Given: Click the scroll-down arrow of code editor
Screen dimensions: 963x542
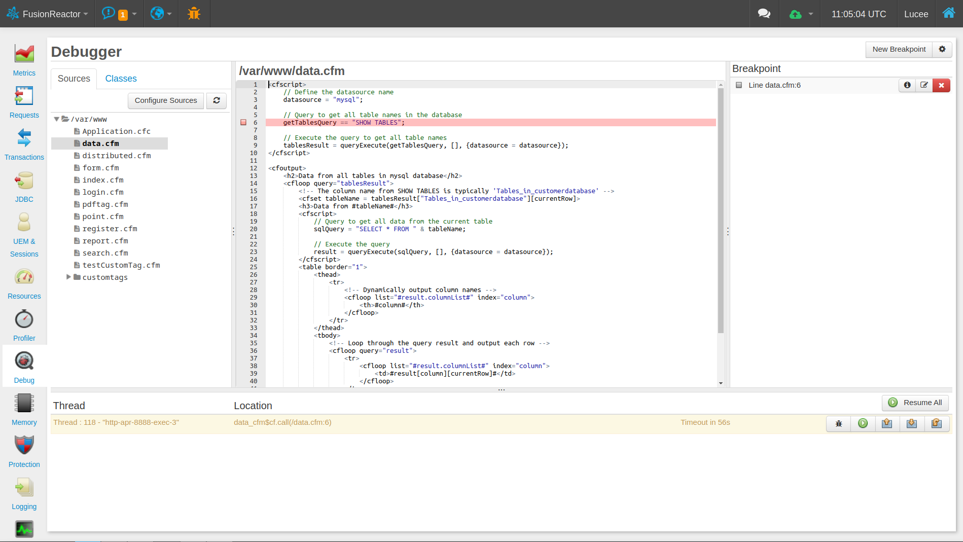Looking at the screenshot, I should coord(721,383).
